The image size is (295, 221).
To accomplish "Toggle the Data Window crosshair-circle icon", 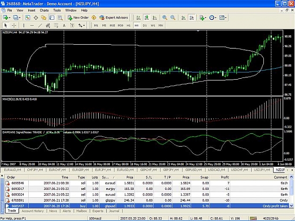I will 36,17.
